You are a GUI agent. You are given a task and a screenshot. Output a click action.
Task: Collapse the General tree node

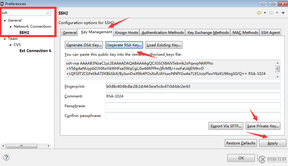(5, 20)
